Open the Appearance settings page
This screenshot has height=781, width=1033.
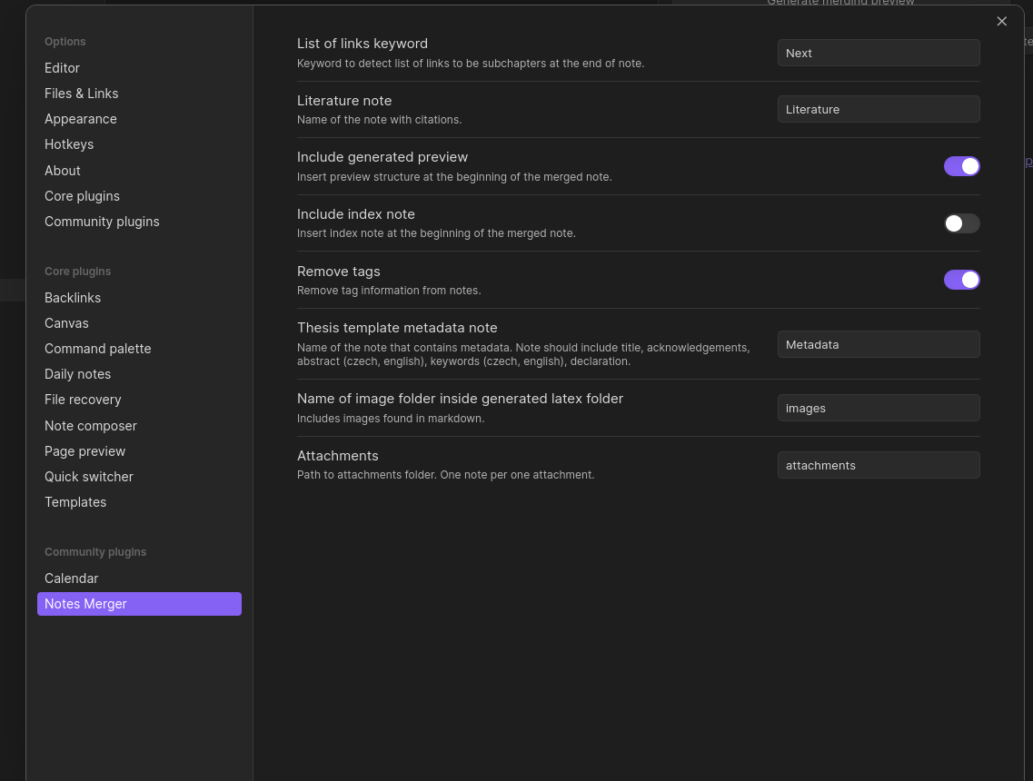click(80, 118)
